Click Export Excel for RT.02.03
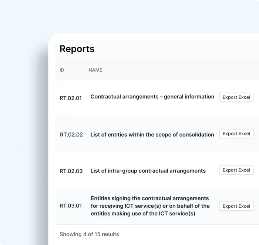This screenshot has height=245, width=259. [x=236, y=170]
